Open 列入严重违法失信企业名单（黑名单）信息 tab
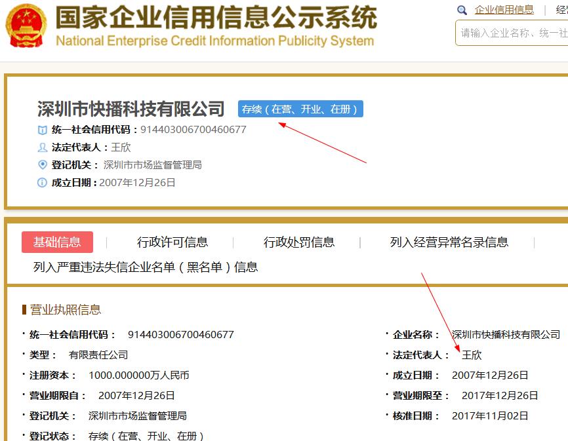 pos(145,267)
